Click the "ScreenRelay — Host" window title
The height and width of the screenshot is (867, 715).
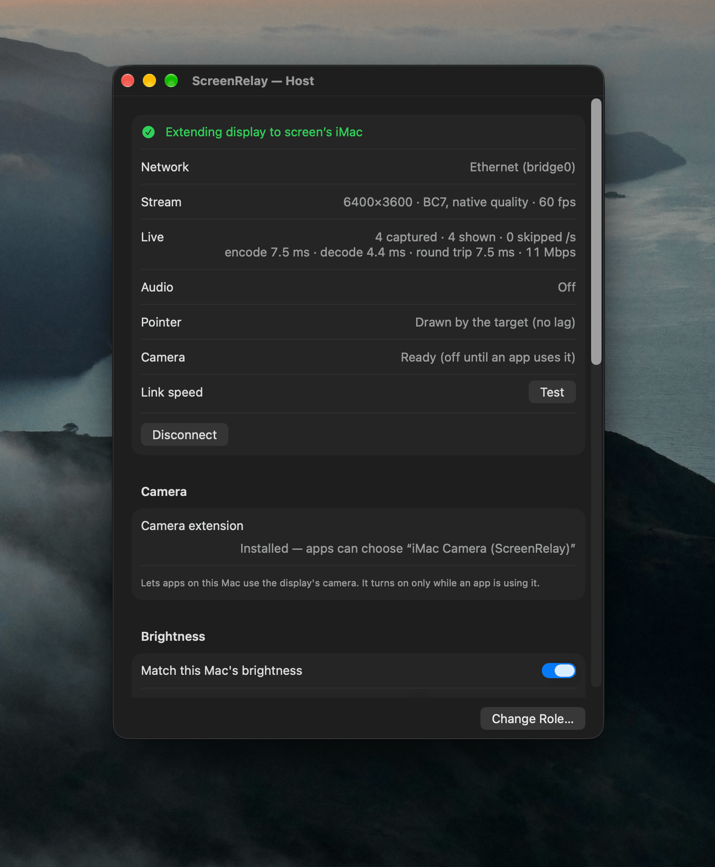(253, 81)
